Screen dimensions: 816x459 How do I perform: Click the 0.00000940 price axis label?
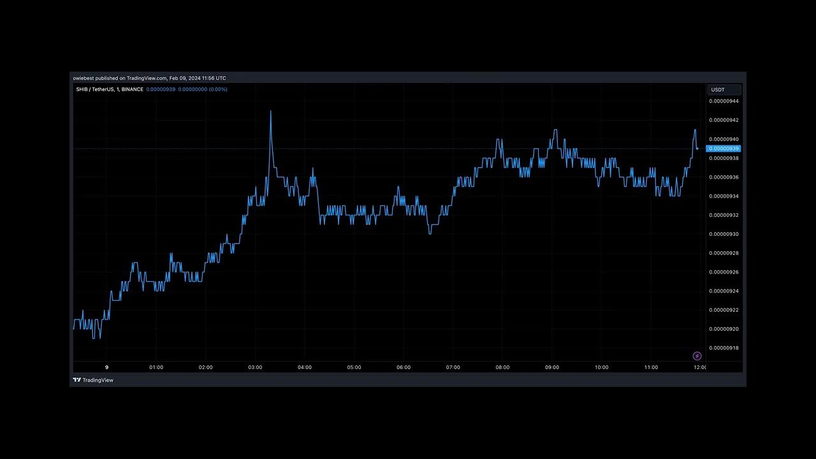point(724,139)
